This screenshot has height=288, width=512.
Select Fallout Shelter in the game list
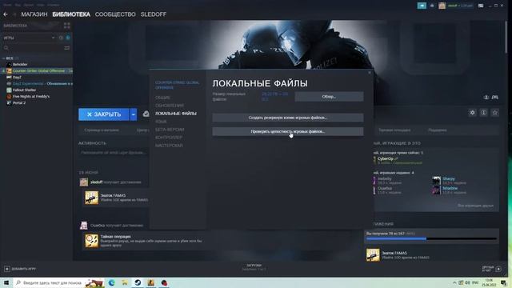pyautogui.click(x=24, y=90)
